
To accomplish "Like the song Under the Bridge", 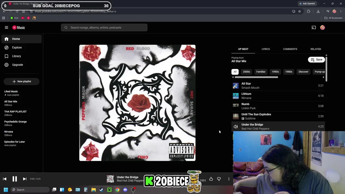I will pos(211,179).
